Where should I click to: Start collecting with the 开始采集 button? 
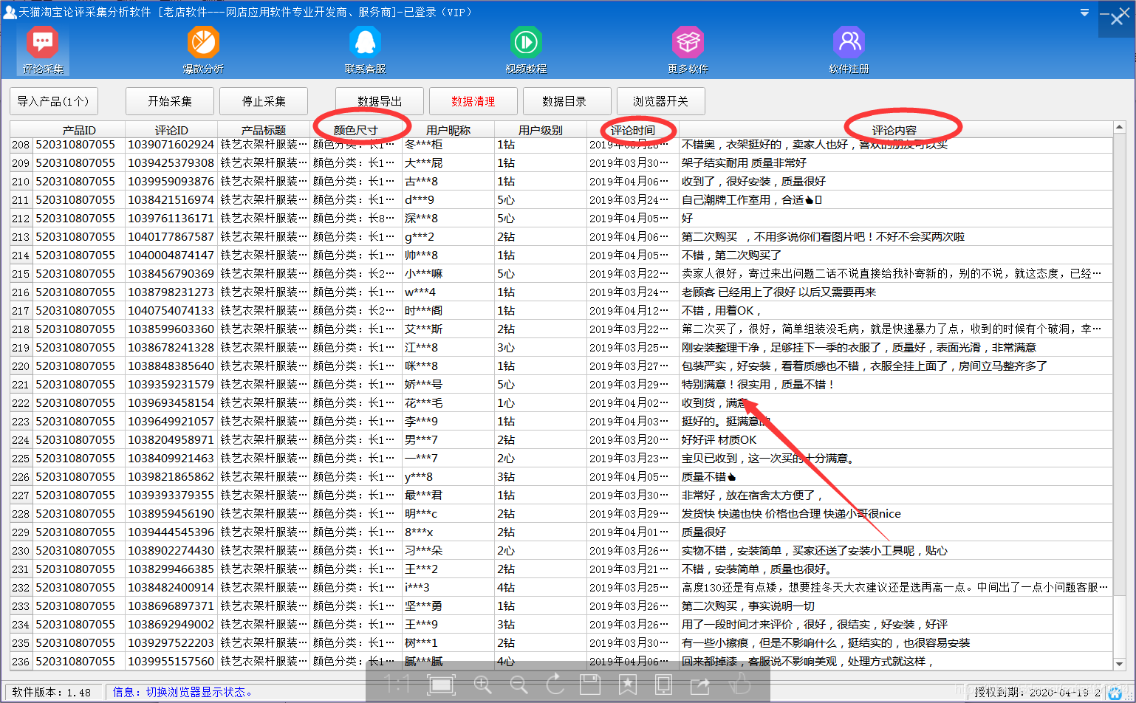[x=170, y=101]
